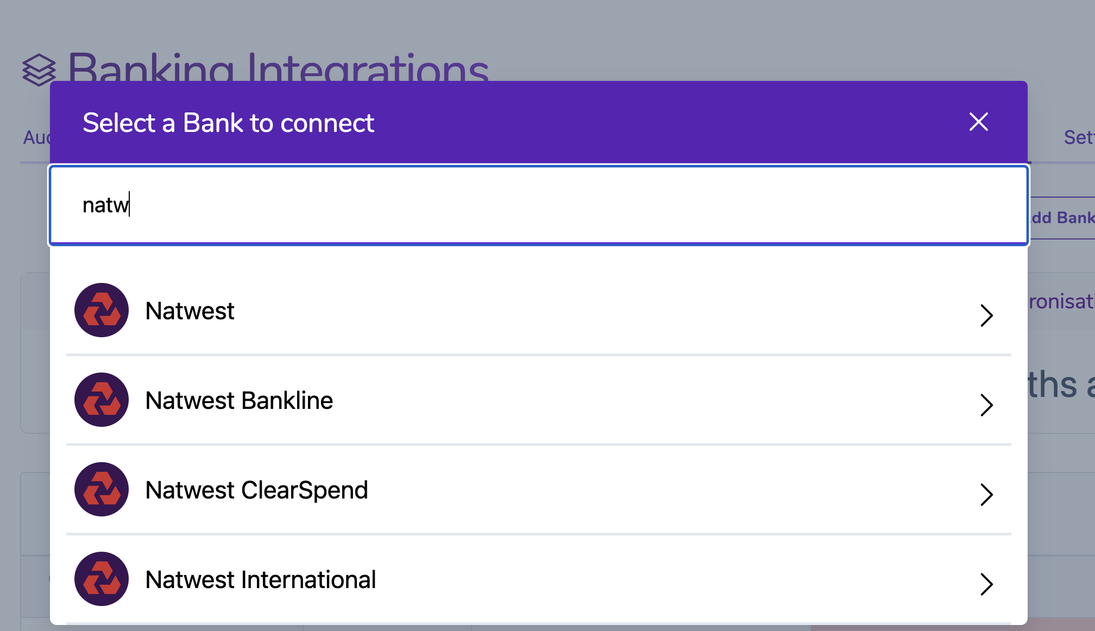Click the Natwest logo icon

coord(102,310)
